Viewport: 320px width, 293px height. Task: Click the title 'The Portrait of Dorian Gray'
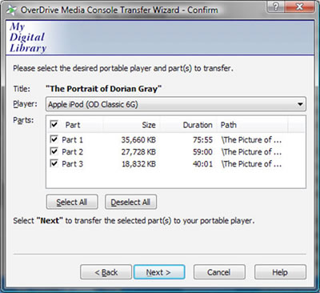(x=104, y=89)
